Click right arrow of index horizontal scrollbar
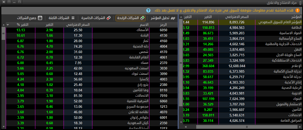 (300, 127)
